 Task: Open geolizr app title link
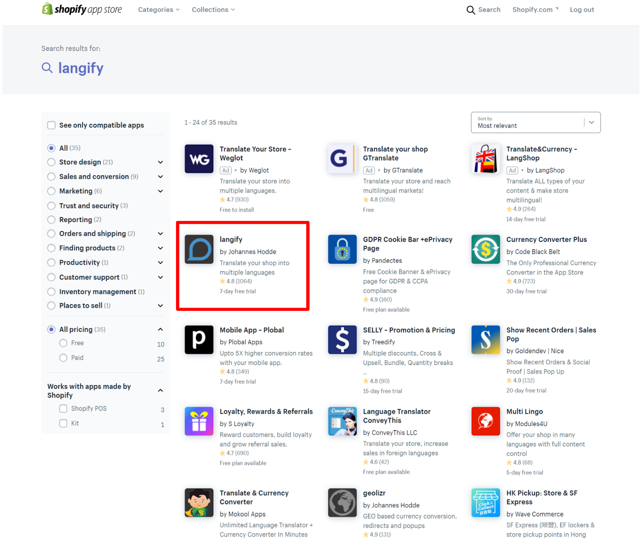pos(374,493)
